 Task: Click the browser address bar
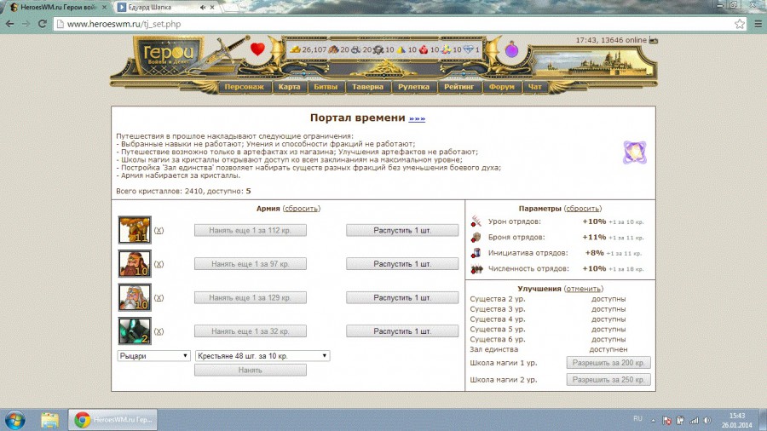383,24
